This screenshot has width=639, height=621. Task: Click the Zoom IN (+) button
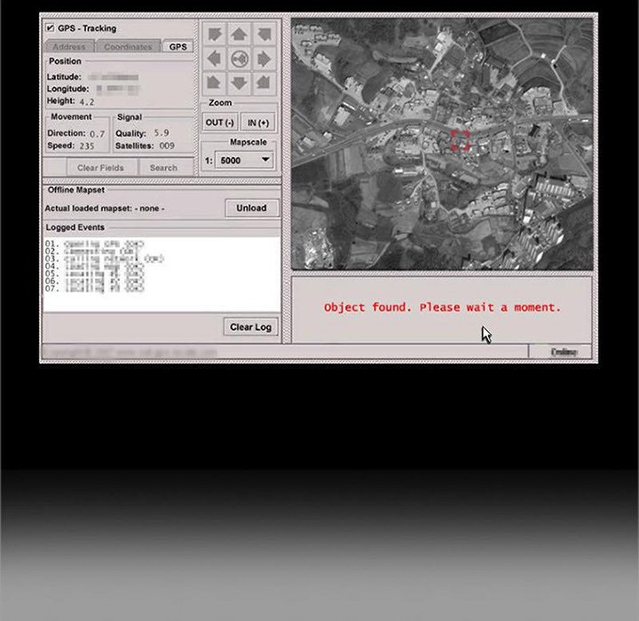point(259,122)
